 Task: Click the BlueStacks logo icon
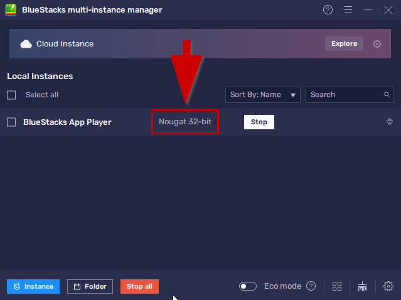(11, 10)
